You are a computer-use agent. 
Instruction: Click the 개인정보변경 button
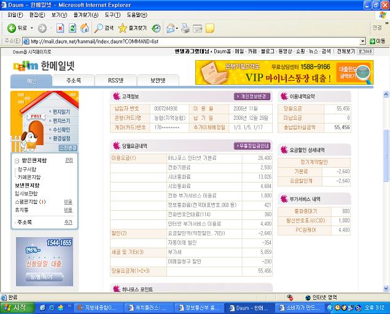(252, 96)
